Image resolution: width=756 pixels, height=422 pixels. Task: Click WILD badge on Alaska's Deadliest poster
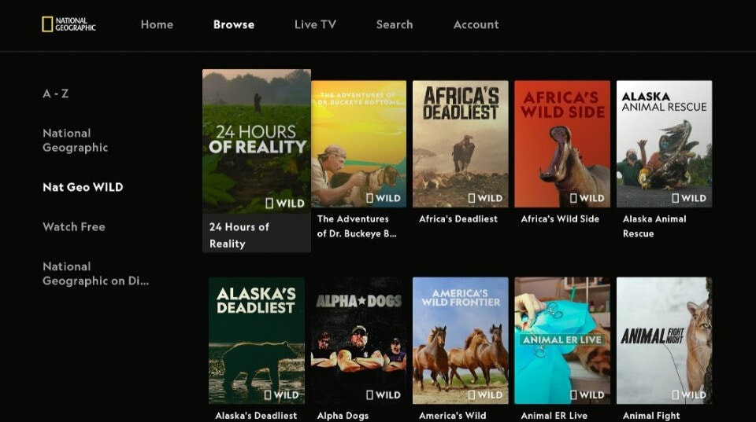(x=282, y=395)
